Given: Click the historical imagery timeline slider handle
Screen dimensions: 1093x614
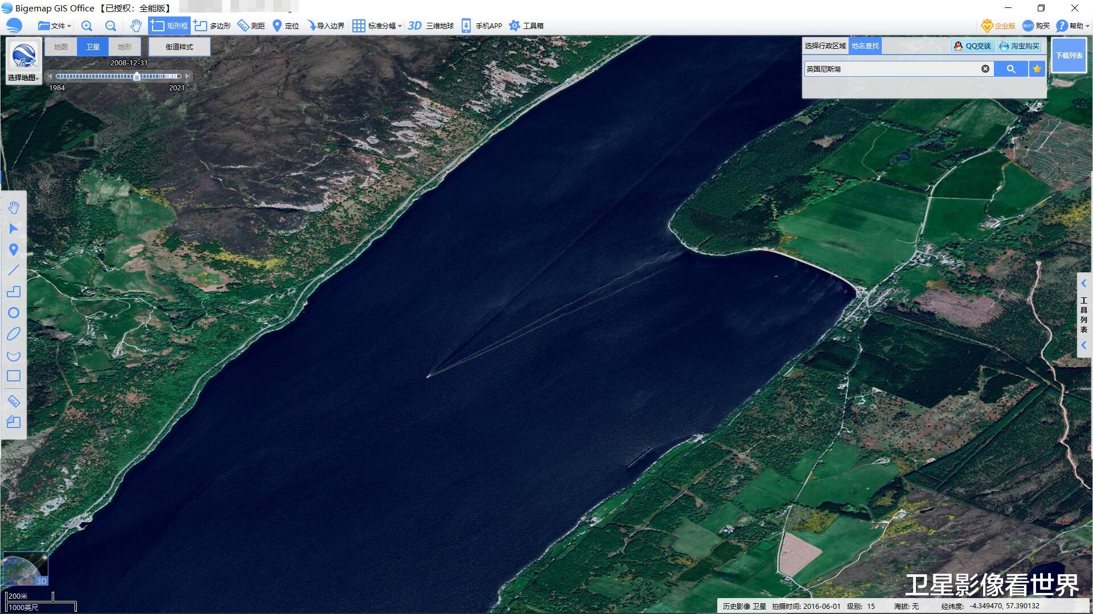Looking at the screenshot, I should point(137,76).
